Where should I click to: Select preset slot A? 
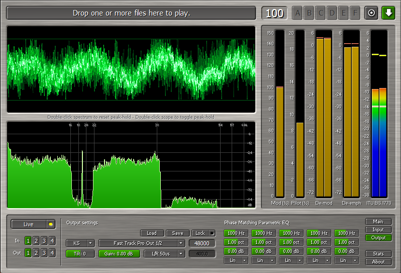[297, 13]
